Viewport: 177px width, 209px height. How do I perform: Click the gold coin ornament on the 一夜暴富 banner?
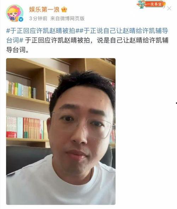point(165,4)
